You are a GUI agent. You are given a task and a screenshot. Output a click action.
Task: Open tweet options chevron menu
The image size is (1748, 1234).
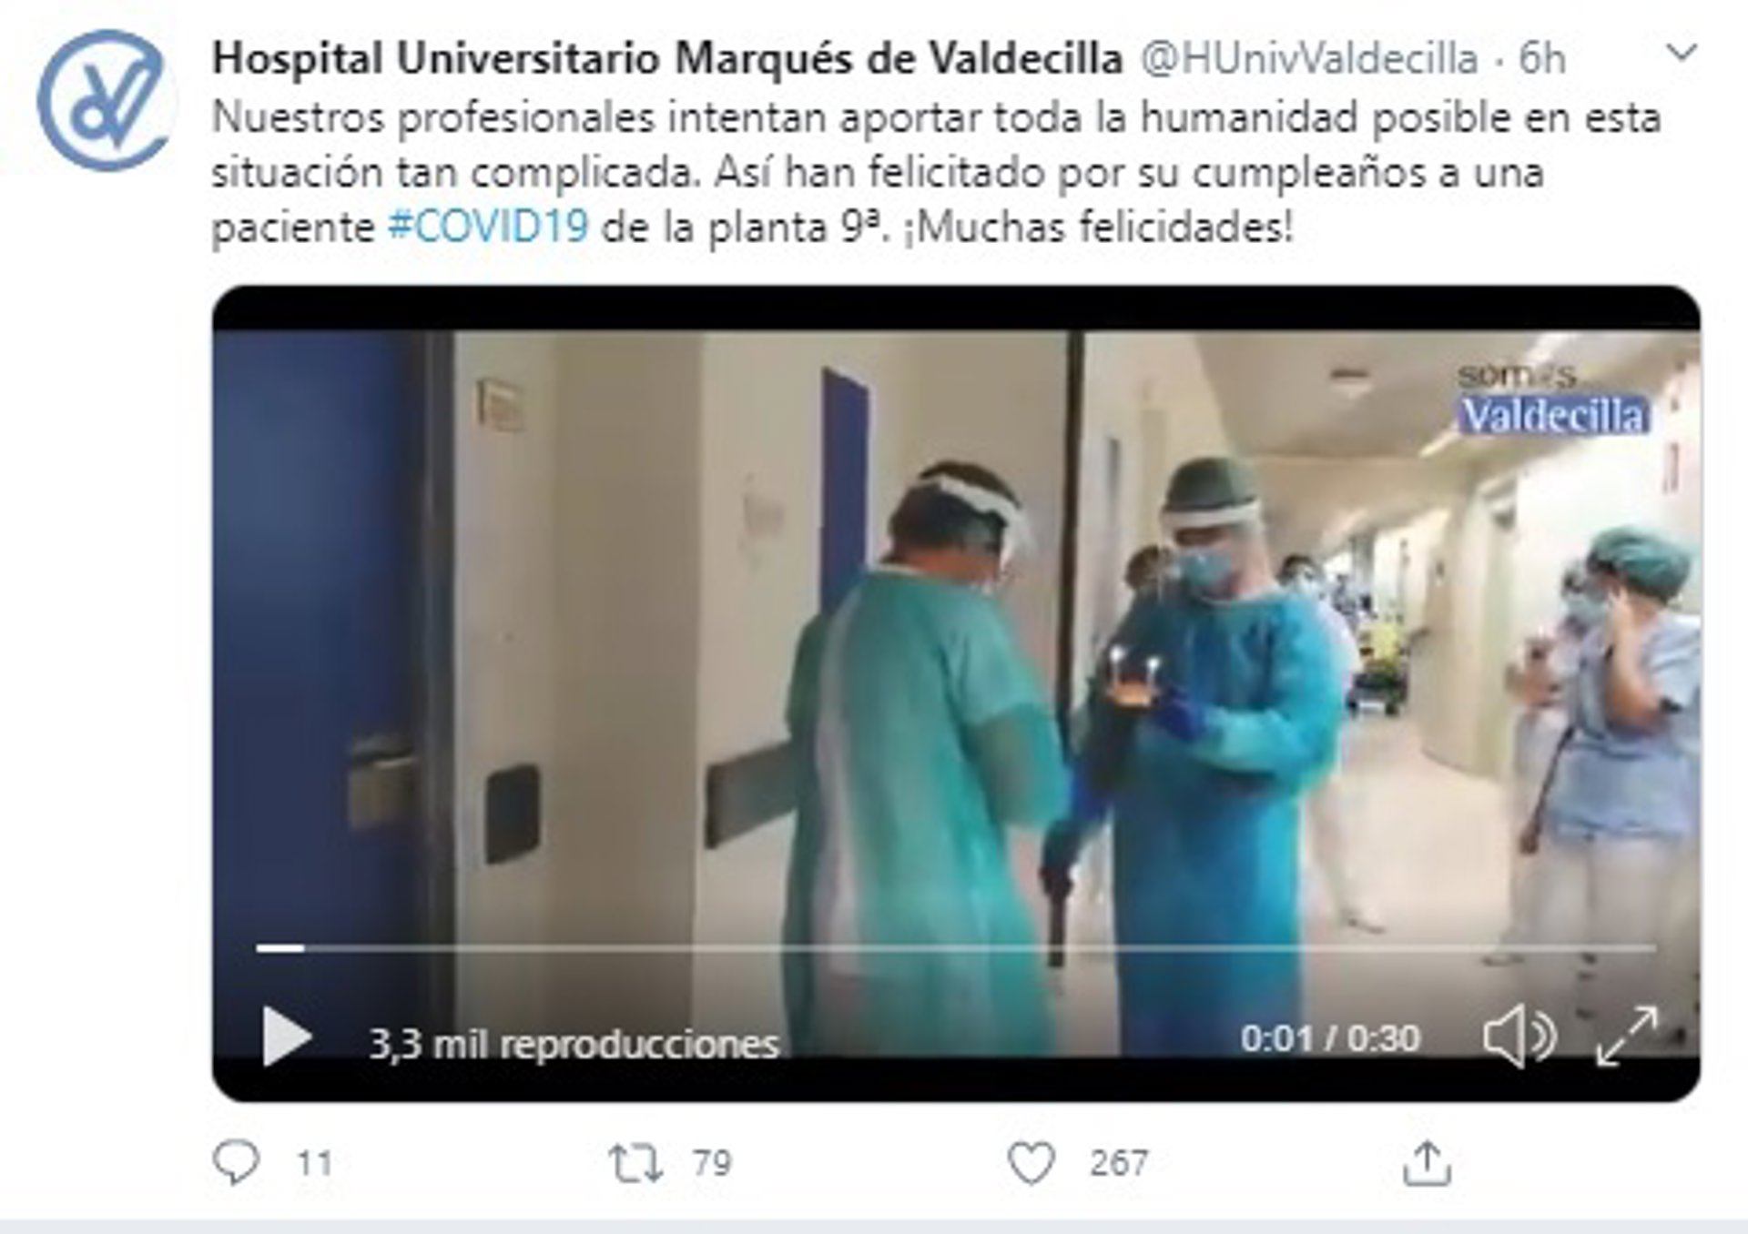1681,53
